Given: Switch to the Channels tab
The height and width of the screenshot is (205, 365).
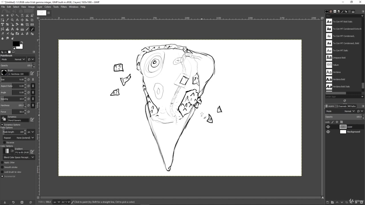Looking at the screenshot, I should click(341, 106).
